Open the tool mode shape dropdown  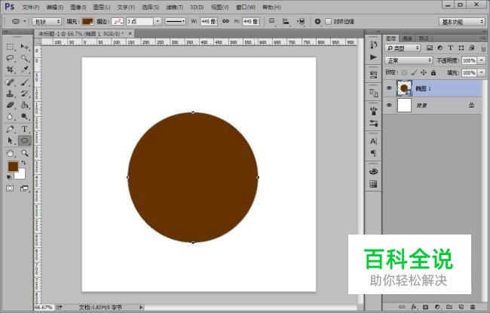(x=46, y=22)
